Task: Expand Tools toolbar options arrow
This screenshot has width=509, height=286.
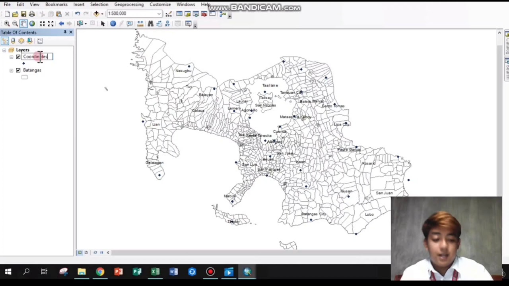Action: click(x=195, y=25)
